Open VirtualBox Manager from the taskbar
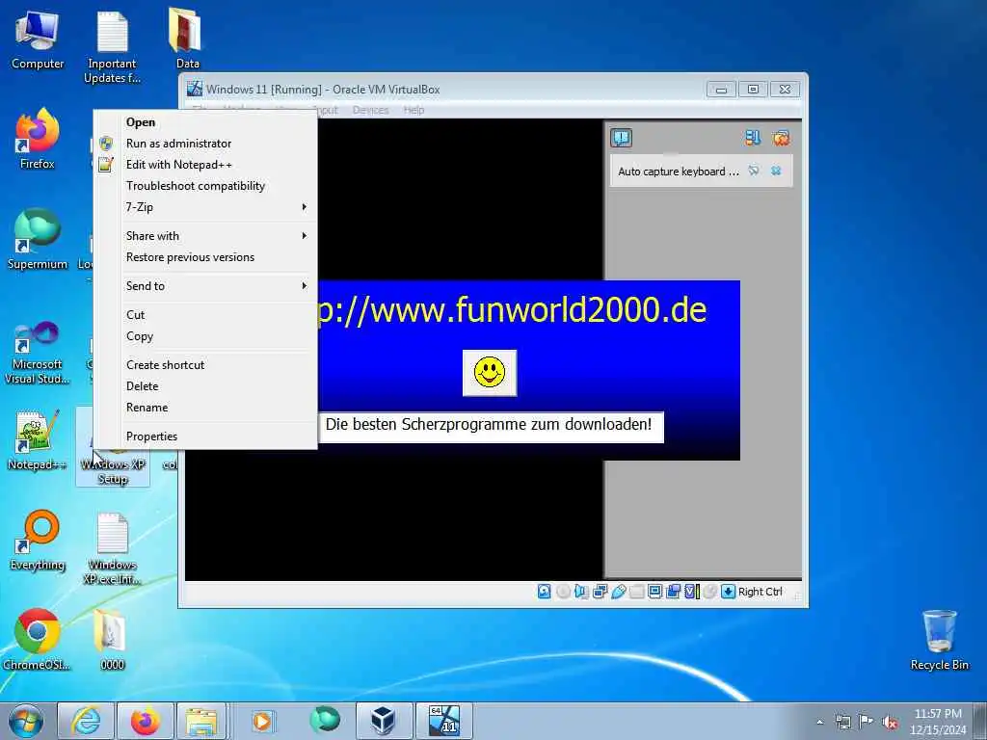The image size is (987, 740). 384,721
